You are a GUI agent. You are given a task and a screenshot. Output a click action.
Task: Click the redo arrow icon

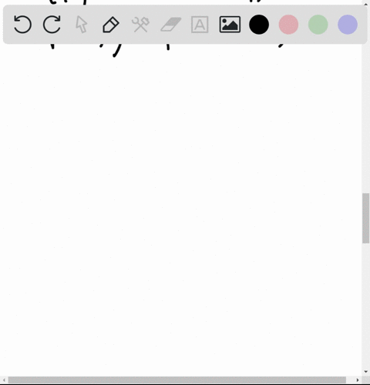(52, 25)
